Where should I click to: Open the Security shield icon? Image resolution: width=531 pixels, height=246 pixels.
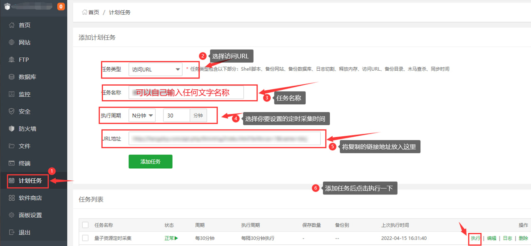(12, 111)
